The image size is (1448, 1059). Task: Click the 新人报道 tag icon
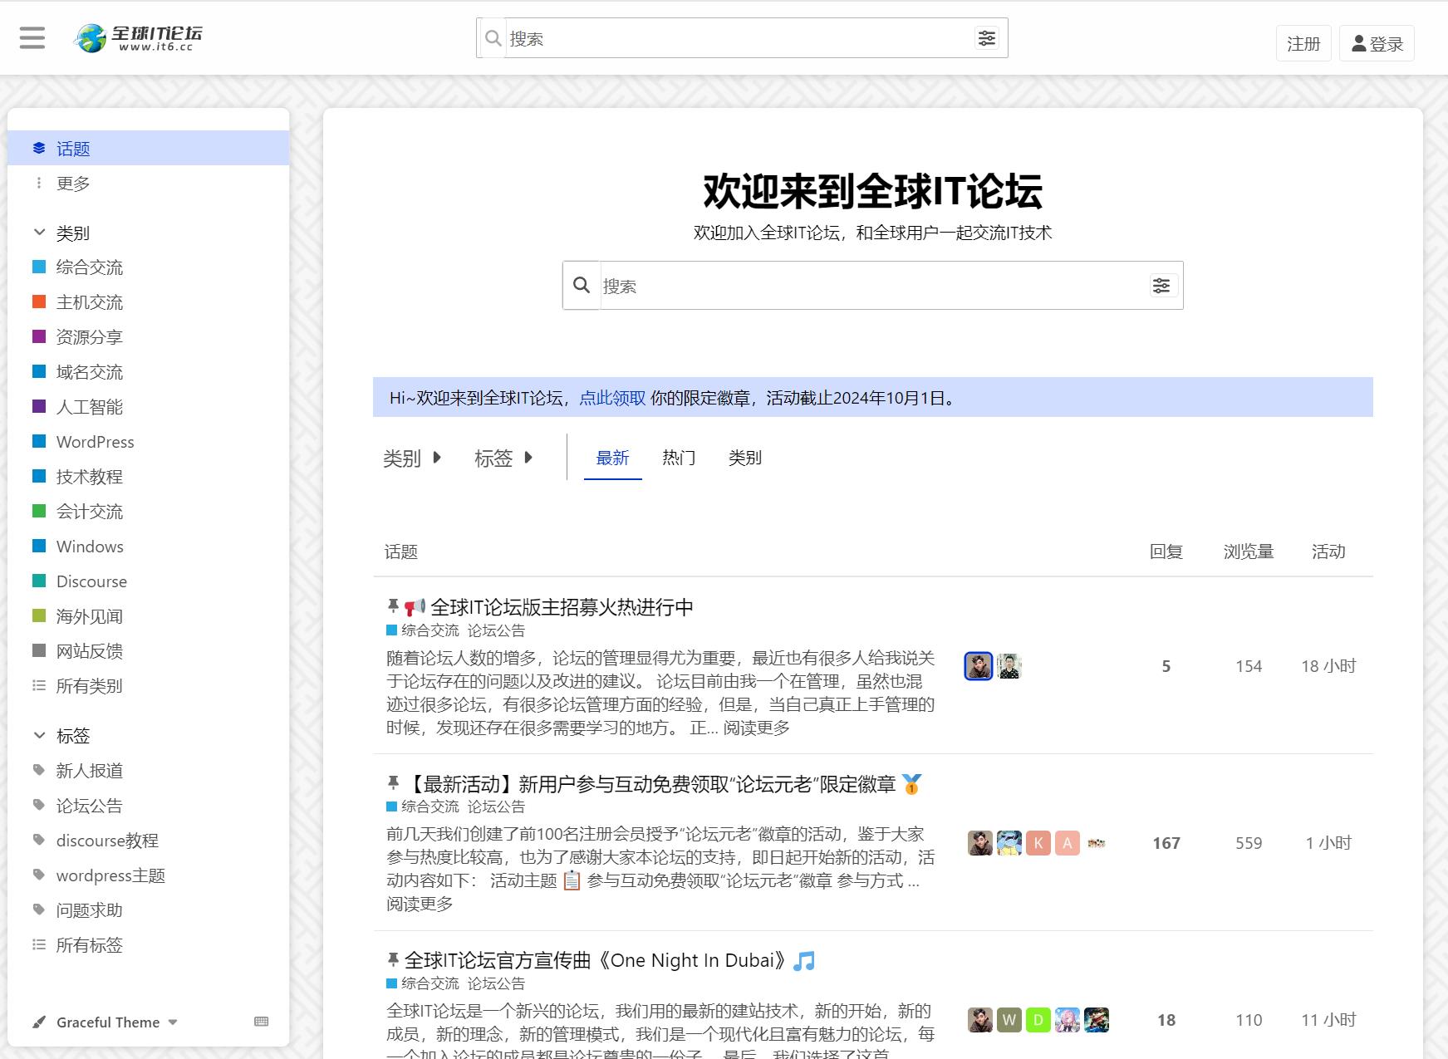coord(38,770)
